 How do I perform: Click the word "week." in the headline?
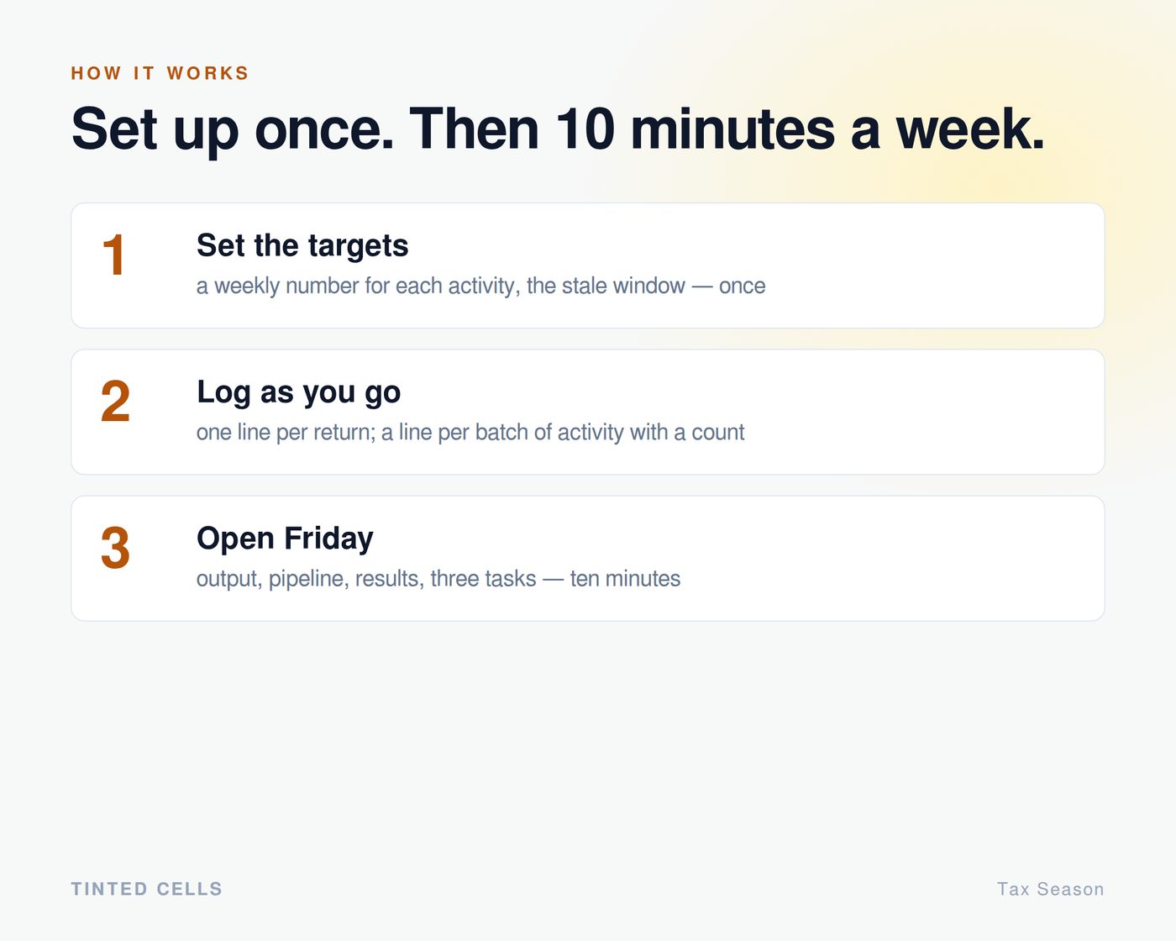[971, 129]
